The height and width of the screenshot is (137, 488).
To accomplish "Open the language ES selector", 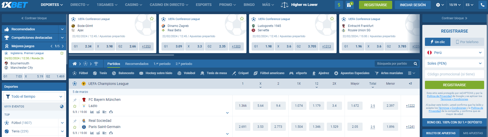I will click(469, 5).
